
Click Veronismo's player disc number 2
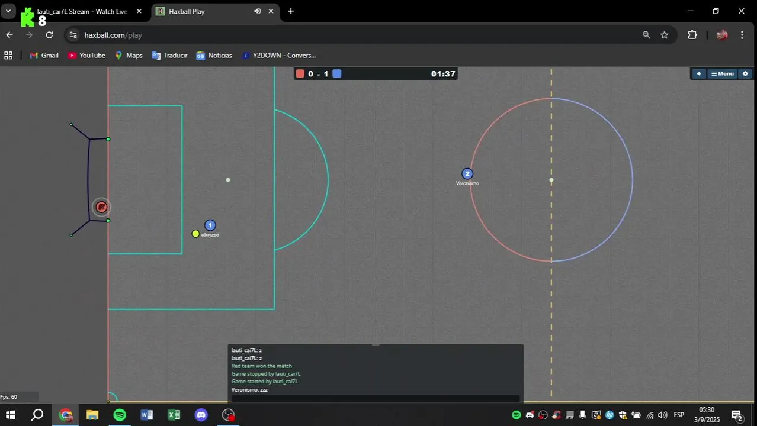click(467, 174)
